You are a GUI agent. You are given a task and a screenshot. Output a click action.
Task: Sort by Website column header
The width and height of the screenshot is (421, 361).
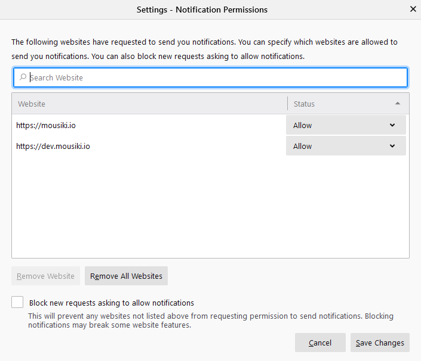click(x=149, y=104)
